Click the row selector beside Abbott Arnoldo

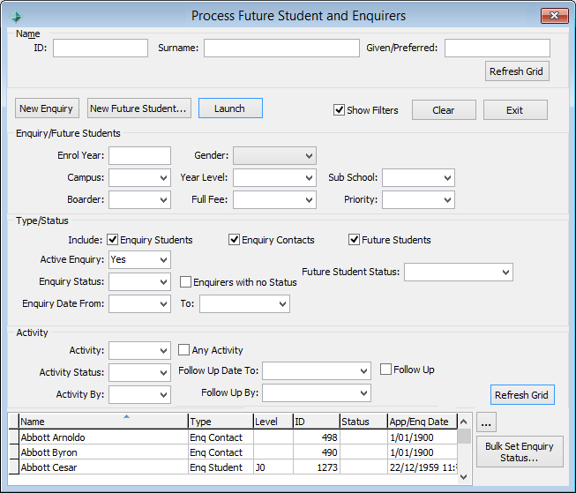tap(13, 437)
